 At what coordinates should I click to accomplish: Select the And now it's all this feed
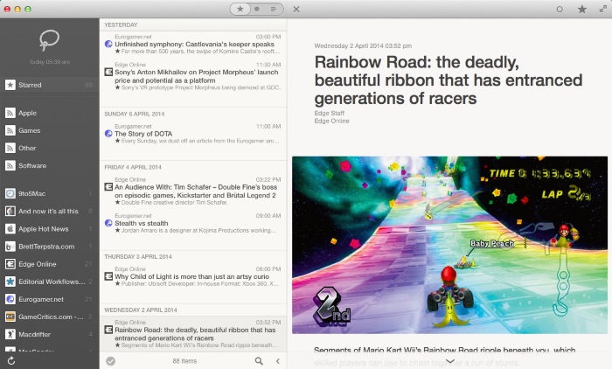pyautogui.click(x=50, y=212)
